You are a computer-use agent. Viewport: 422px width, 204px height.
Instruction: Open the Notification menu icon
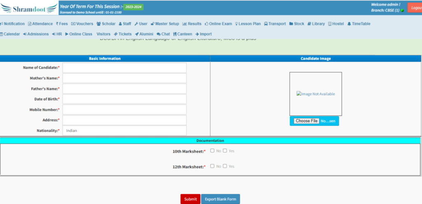click(x=1, y=24)
